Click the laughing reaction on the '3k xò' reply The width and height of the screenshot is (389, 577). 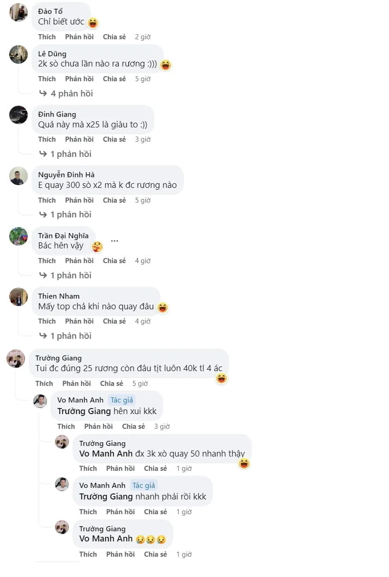[x=244, y=463]
